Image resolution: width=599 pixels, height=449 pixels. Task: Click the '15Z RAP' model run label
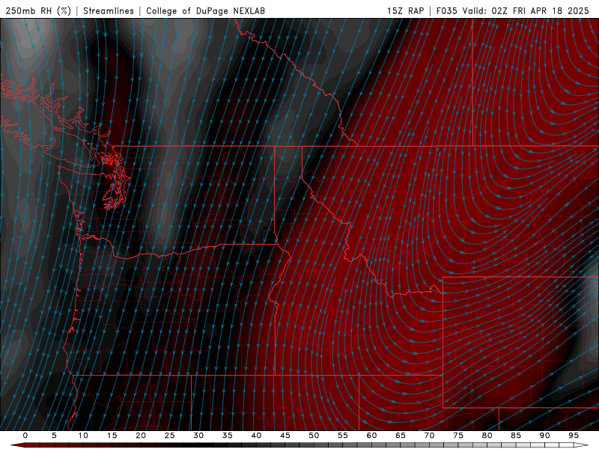405,10
